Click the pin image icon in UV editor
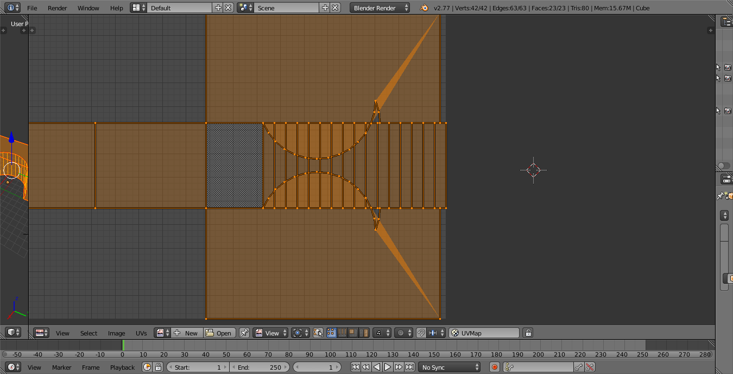Screen dimensions: 733x374 (x=244, y=333)
